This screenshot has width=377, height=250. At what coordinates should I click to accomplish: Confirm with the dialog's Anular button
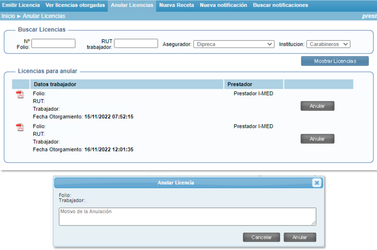coord(300,237)
